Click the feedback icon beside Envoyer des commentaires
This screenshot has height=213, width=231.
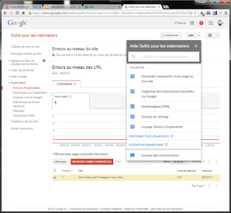[132, 155]
